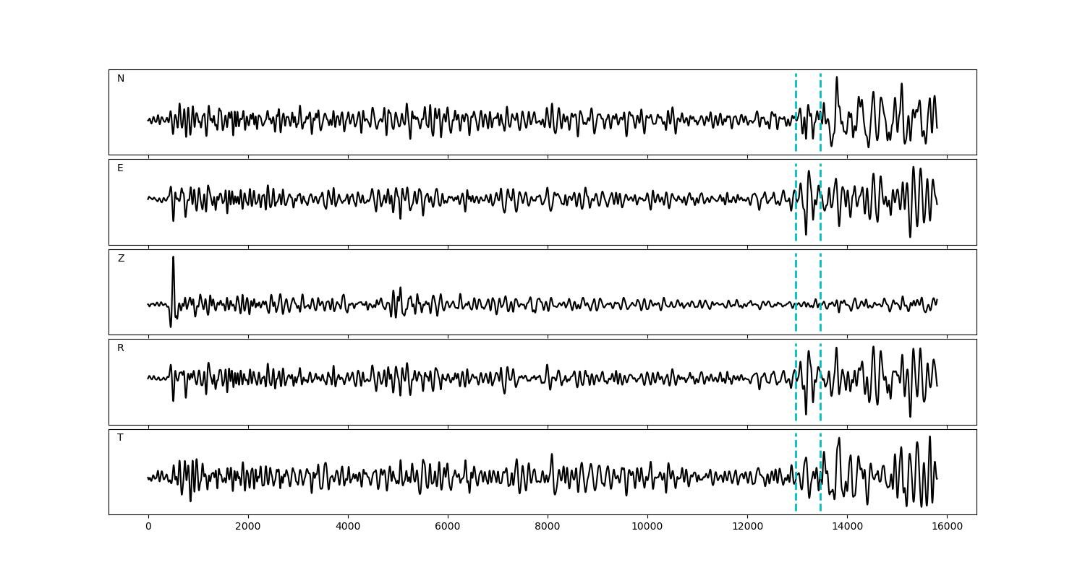Click the 8000 x-axis tick label
1085x578 pixels.
coord(548,527)
